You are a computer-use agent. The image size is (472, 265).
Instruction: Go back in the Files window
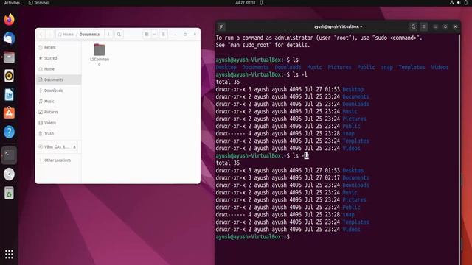pyautogui.click(x=41, y=35)
